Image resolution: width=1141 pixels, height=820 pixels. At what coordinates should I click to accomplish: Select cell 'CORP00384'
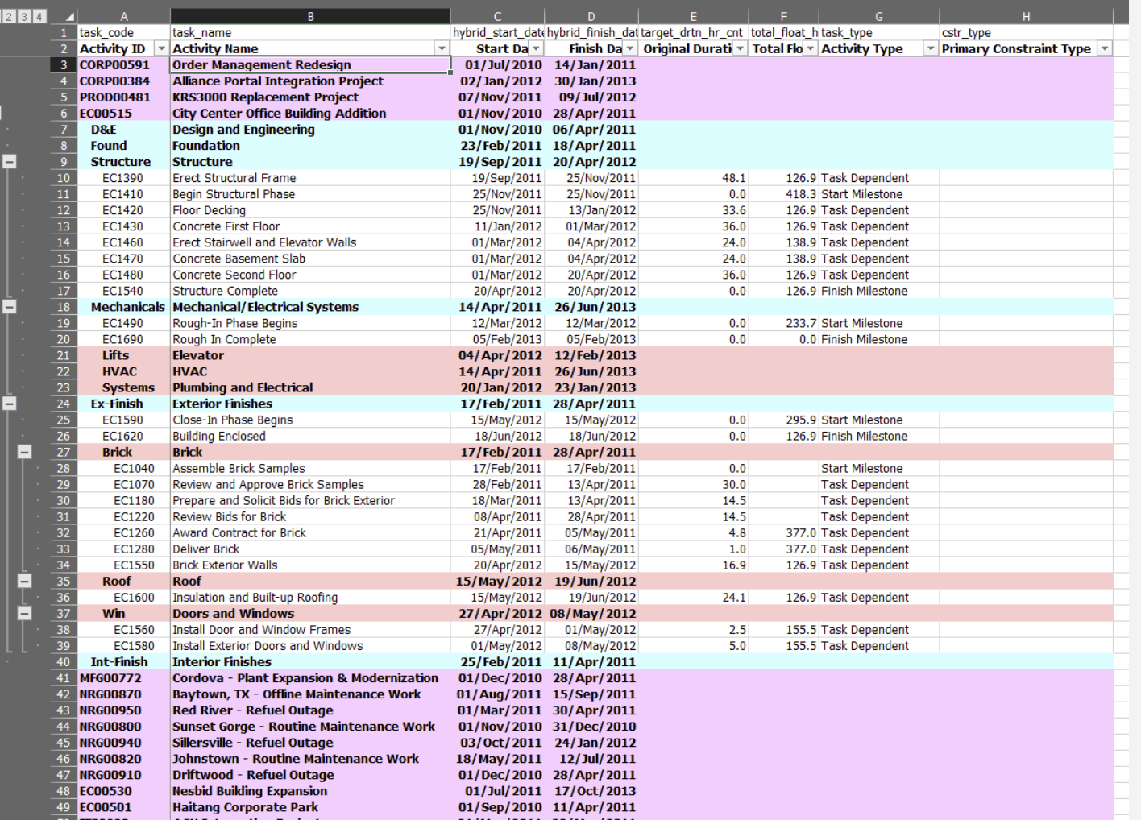(123, 81)
